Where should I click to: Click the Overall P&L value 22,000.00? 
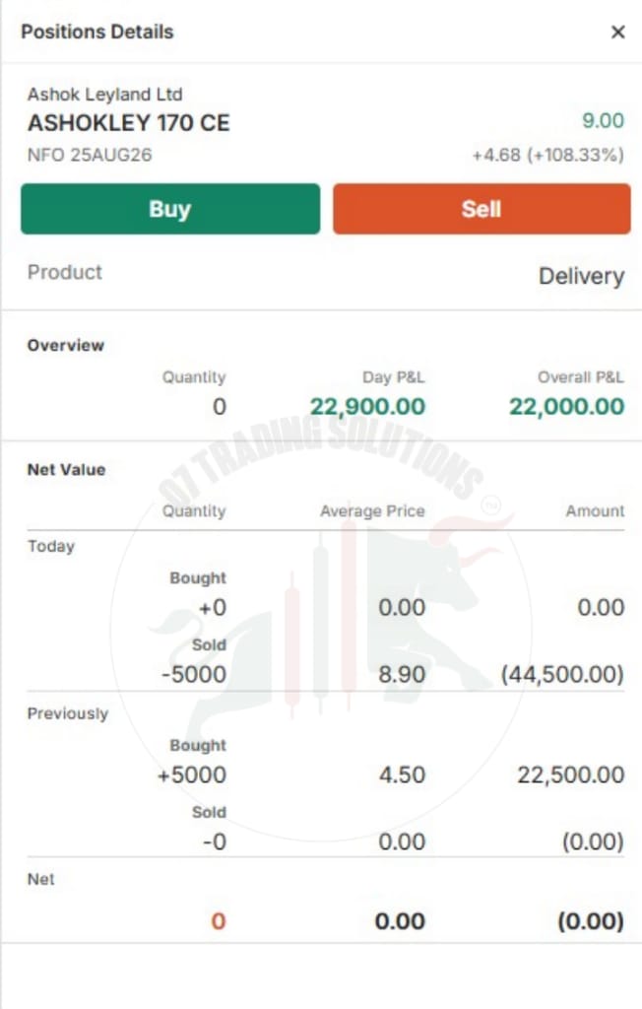click(x=567, y=406)
